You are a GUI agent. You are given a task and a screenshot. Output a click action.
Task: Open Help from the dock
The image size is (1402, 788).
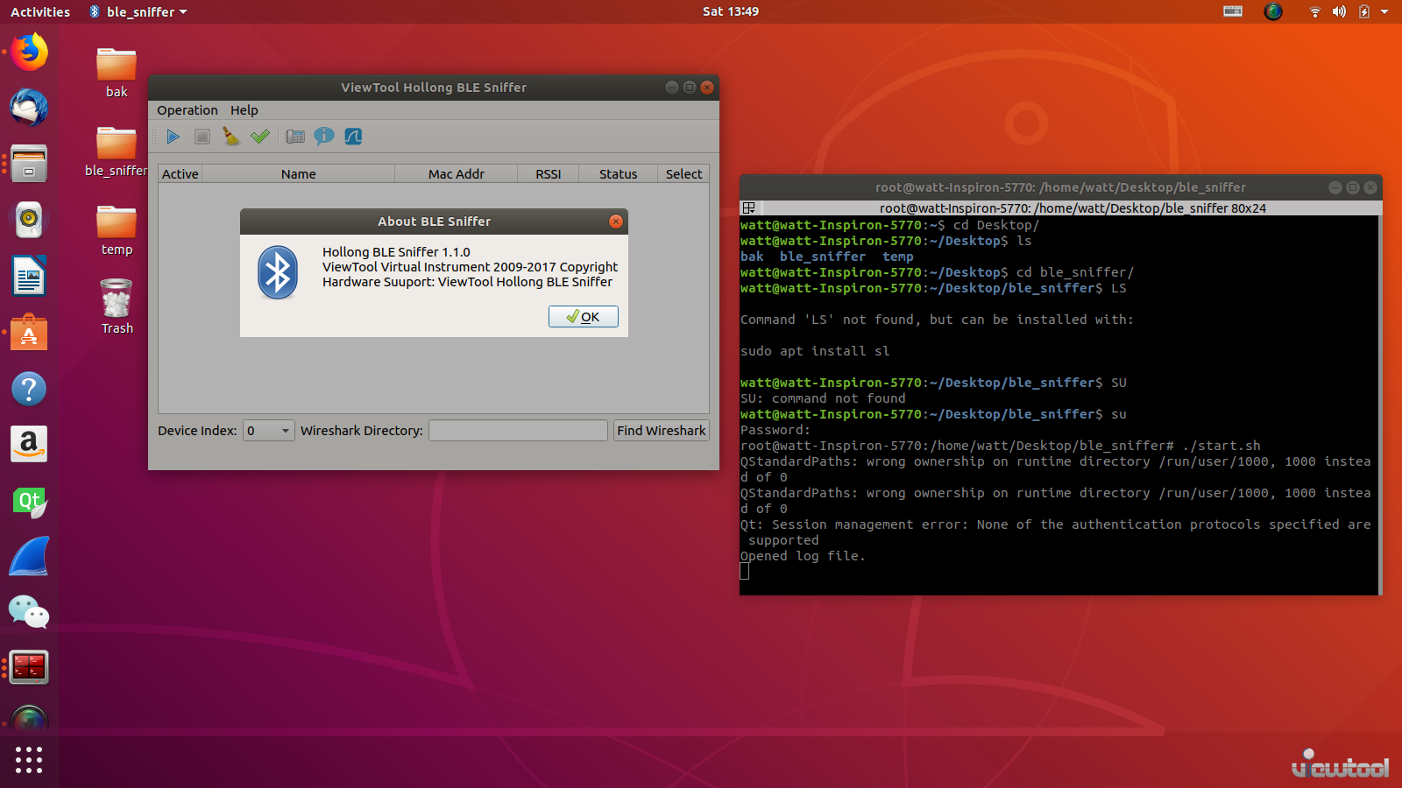[x=29, y=389]
